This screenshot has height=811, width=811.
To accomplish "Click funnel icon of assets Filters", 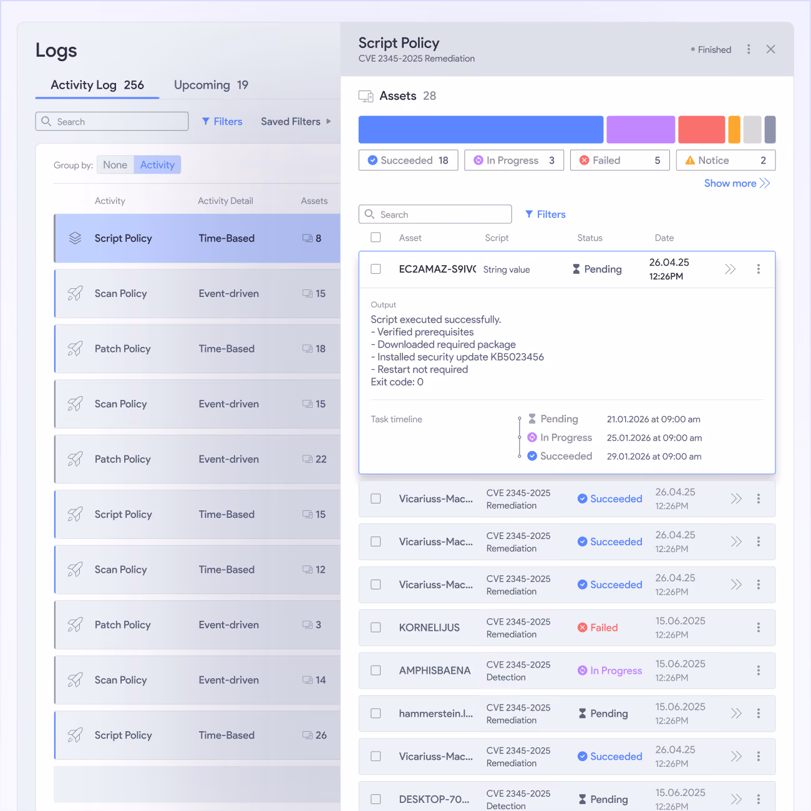I will (529, 214).
